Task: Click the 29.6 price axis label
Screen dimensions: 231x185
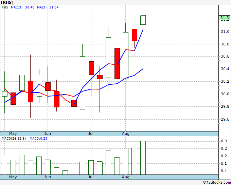Action: pos(225,119)
